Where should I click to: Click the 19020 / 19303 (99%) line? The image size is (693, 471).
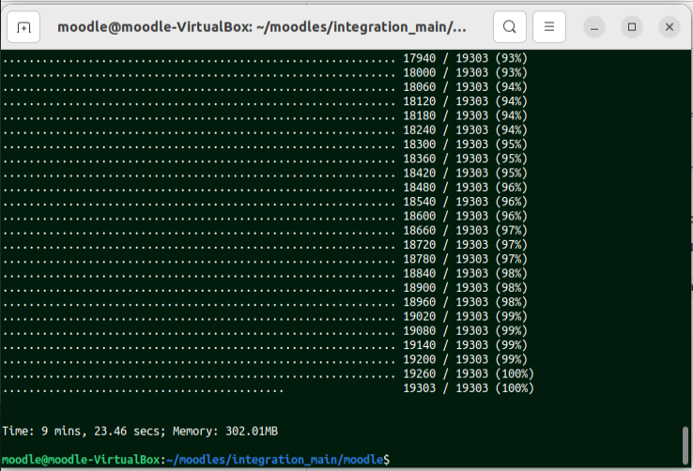pyautogui.click(x=265, y=316)
